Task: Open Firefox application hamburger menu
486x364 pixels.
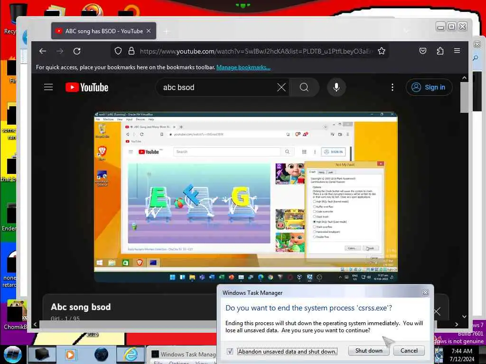Action: [x=457, y=51]
